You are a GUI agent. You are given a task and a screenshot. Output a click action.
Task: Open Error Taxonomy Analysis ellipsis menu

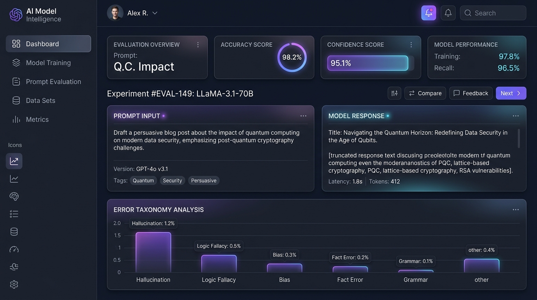pos(516,210)
